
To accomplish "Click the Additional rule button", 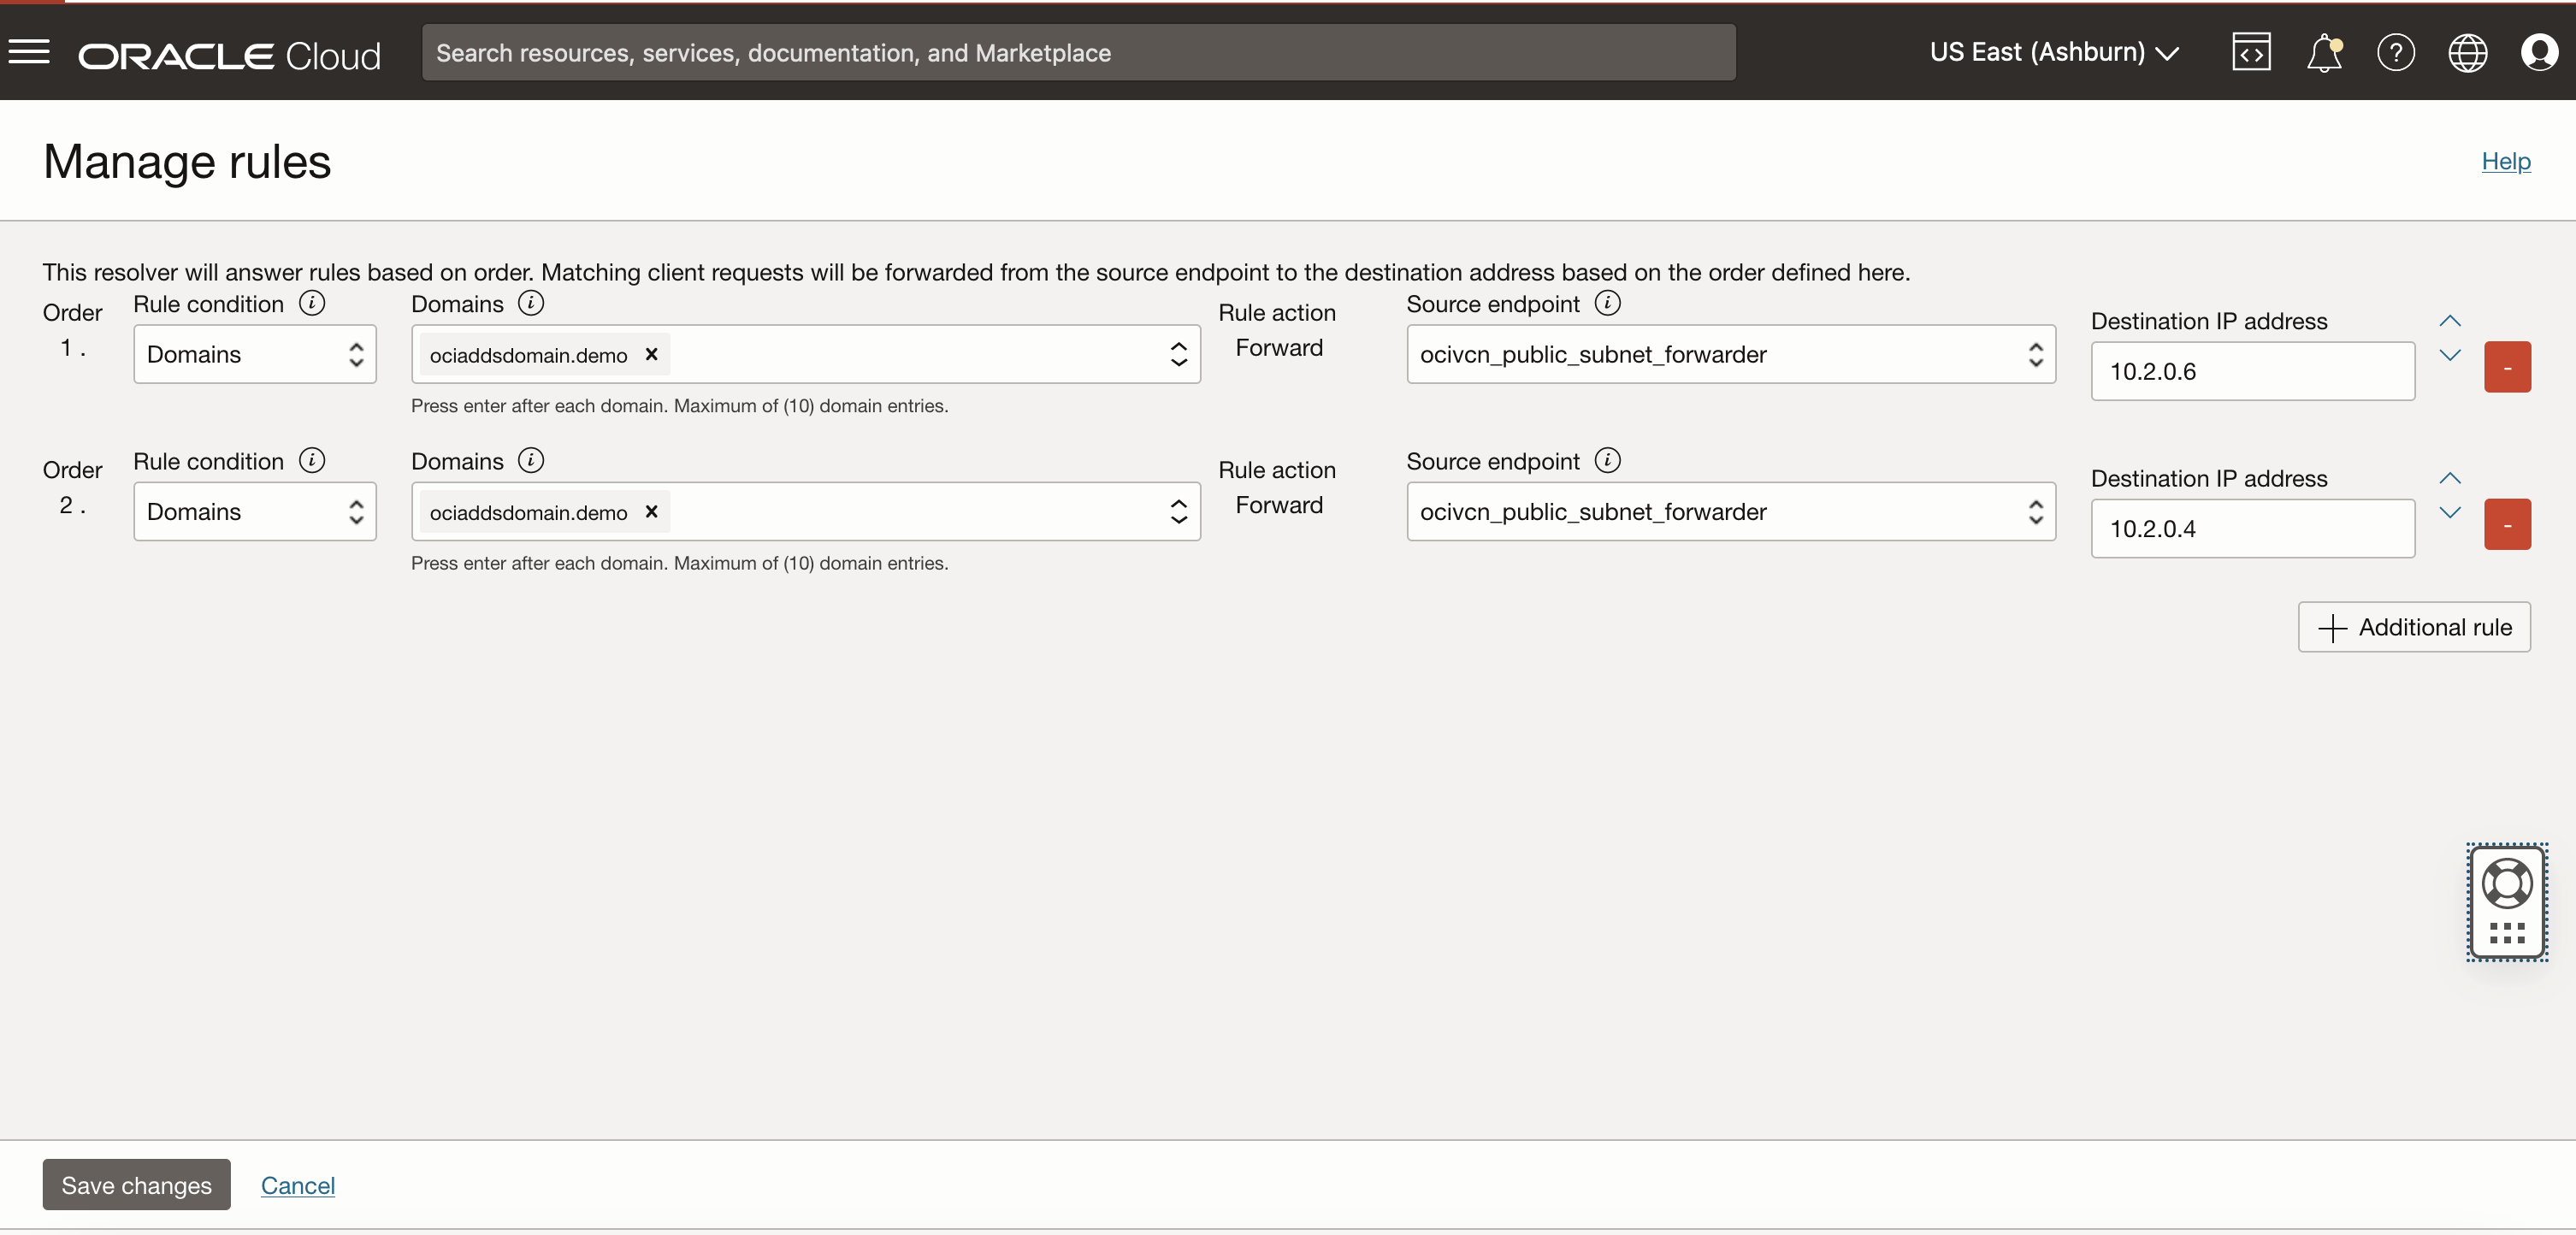I will (x=2414, y=626).
